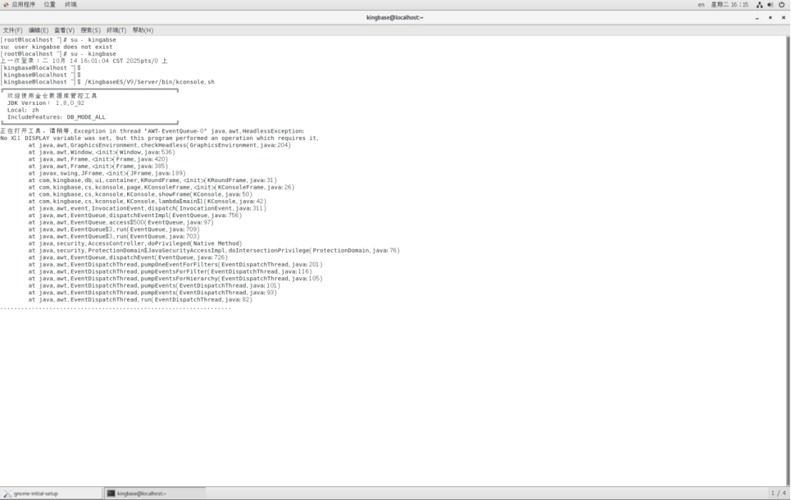
Task: Close the kingbase@localhost terminal window
Action: [783, 17]
